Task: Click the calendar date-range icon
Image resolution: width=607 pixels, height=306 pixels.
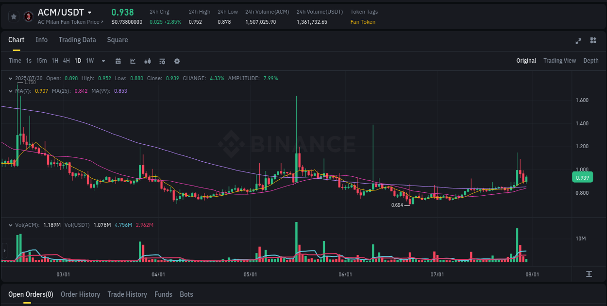Action: point(118,61)
